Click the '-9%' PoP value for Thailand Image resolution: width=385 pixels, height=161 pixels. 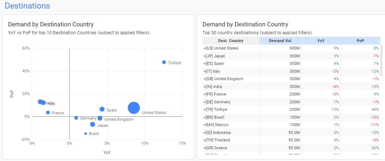(376, 140)
